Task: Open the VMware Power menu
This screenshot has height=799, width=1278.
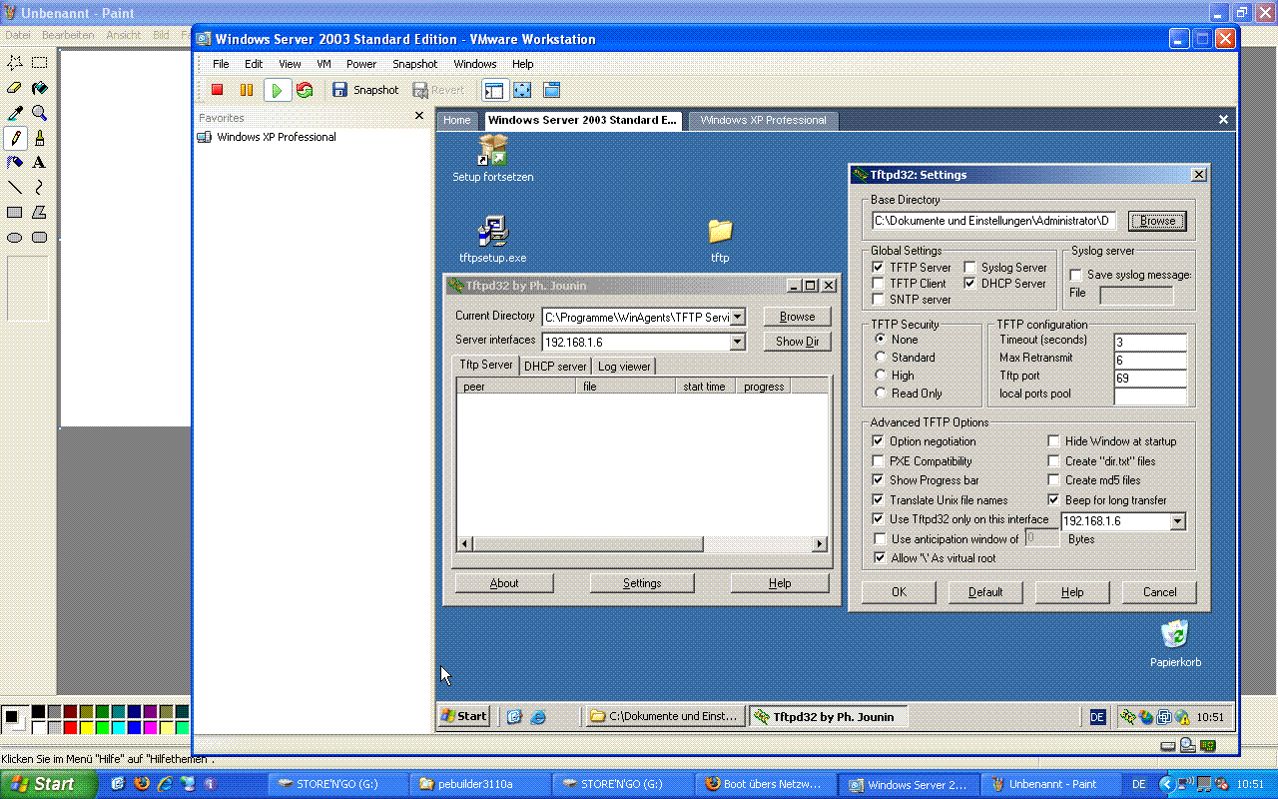Action: coord(361,64)
